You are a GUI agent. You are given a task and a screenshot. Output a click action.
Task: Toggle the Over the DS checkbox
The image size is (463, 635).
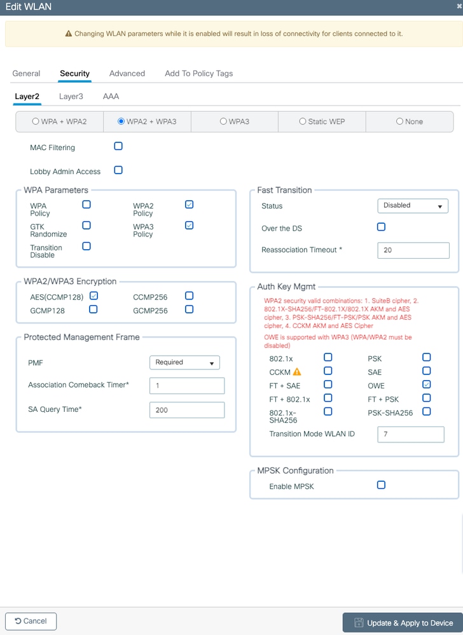pos(381,227)
